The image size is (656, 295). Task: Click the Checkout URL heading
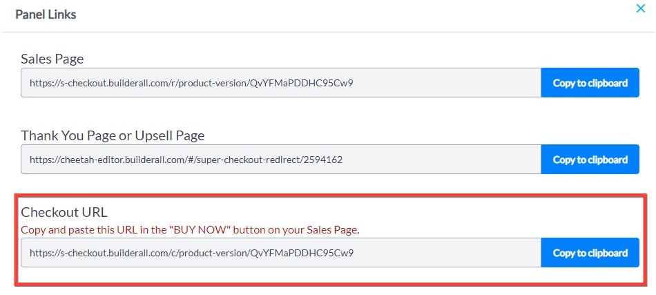tap(64, 212)
